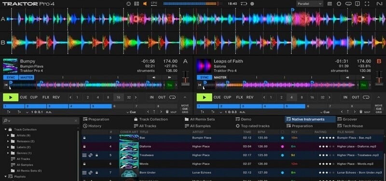Open Cue type dropdown on Deck A

coord(131,112)
